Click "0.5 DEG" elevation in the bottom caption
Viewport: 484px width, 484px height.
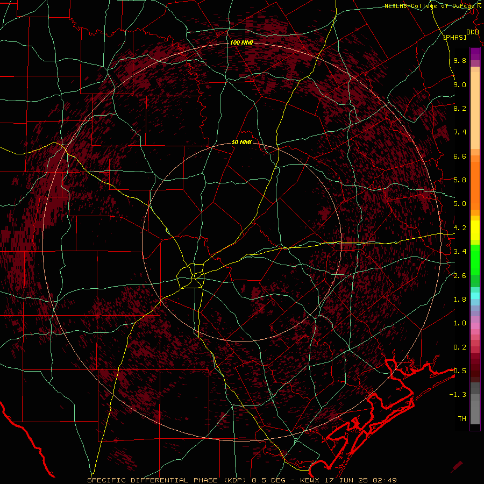[269, 480]
